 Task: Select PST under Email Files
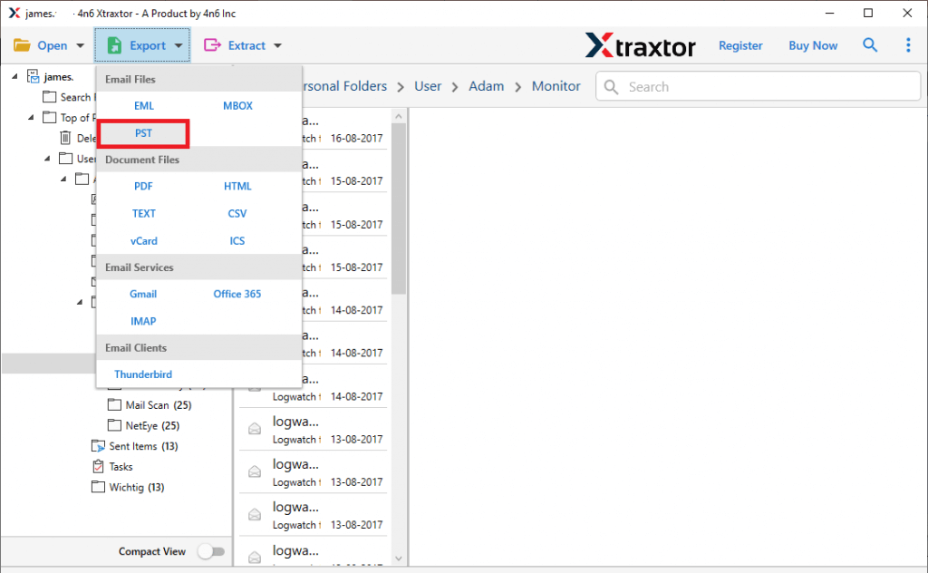(x=142, y=132)
